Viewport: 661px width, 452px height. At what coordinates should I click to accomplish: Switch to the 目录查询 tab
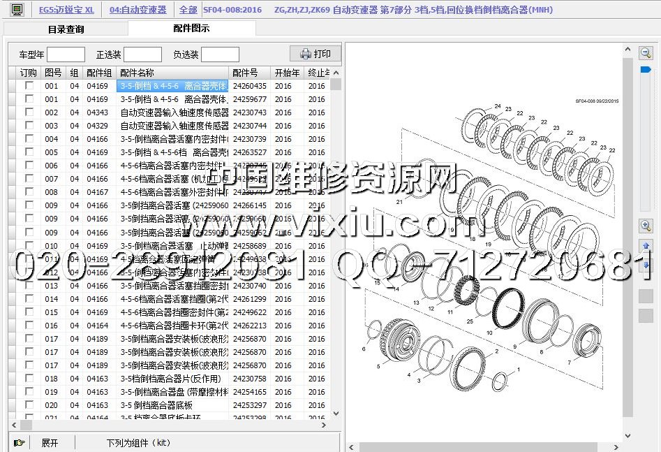(x=66, y=29)
